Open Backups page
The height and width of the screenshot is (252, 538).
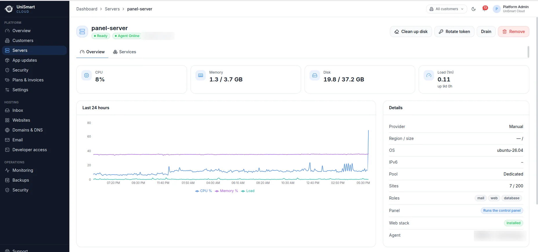pyautogui.click(x=34, y=180)
